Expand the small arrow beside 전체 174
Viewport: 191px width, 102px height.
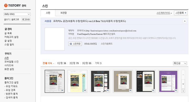[54, 63]
